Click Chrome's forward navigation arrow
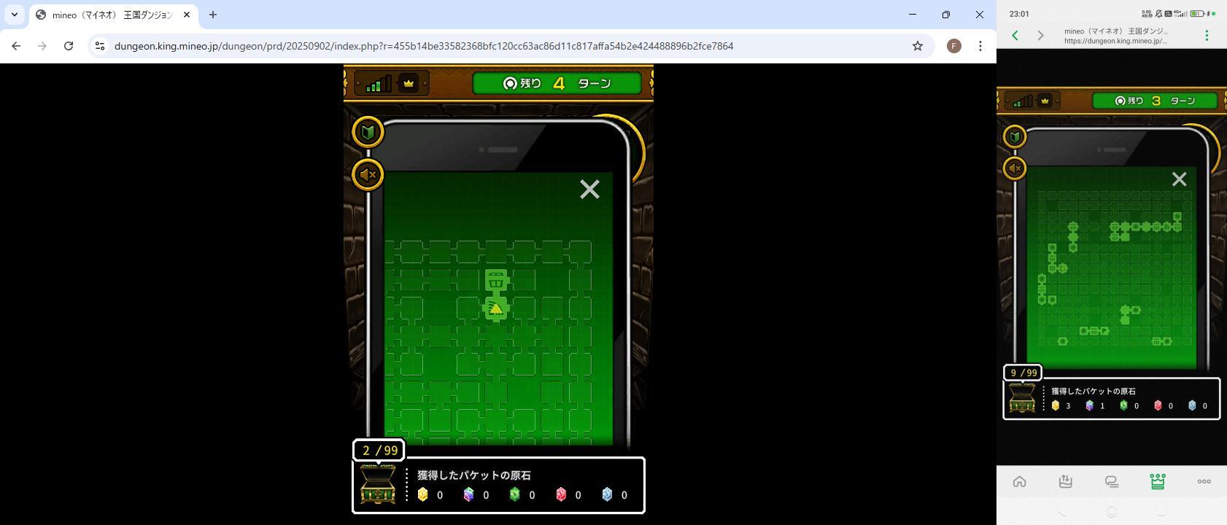1227x525 pixels. [42, 46]
